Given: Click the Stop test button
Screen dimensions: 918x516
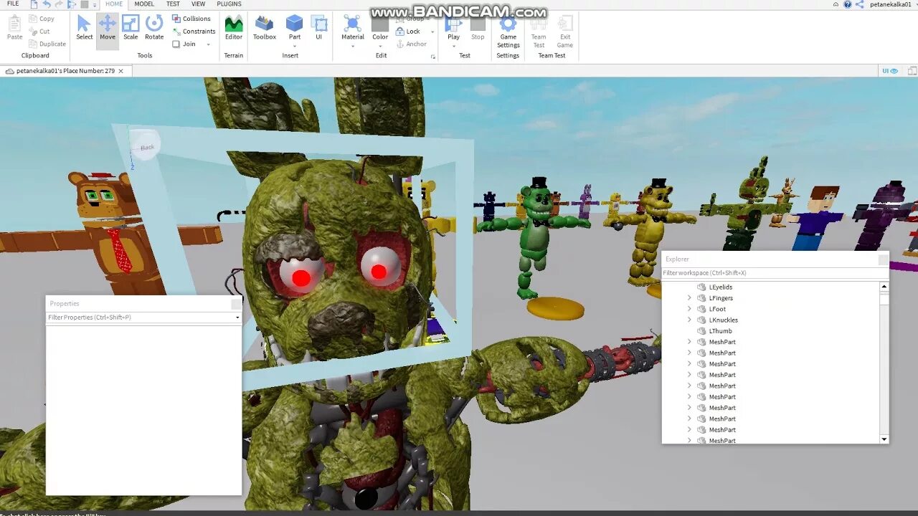Looking at the screenshot, I should (x=478, y=28).
